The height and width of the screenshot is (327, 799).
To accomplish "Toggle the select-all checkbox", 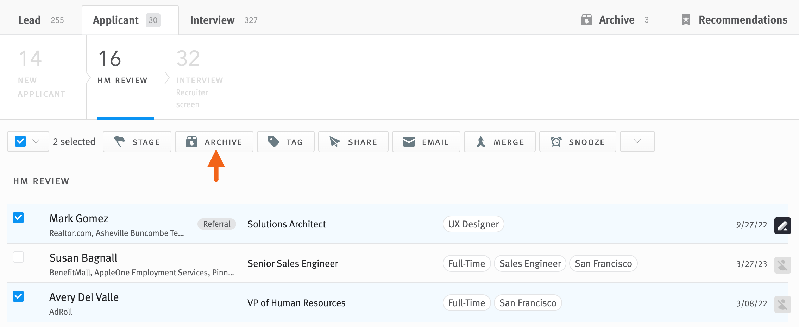I will [20, 141].
